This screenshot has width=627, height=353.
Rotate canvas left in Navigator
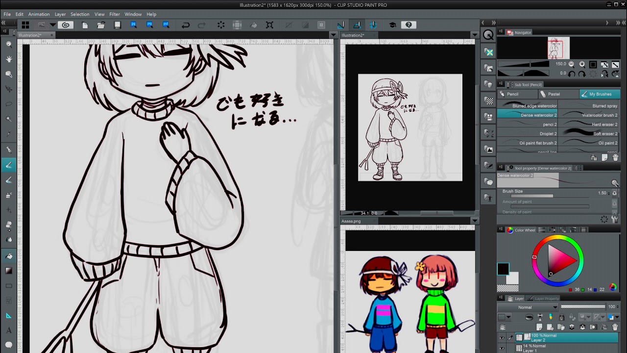point(571,74)
